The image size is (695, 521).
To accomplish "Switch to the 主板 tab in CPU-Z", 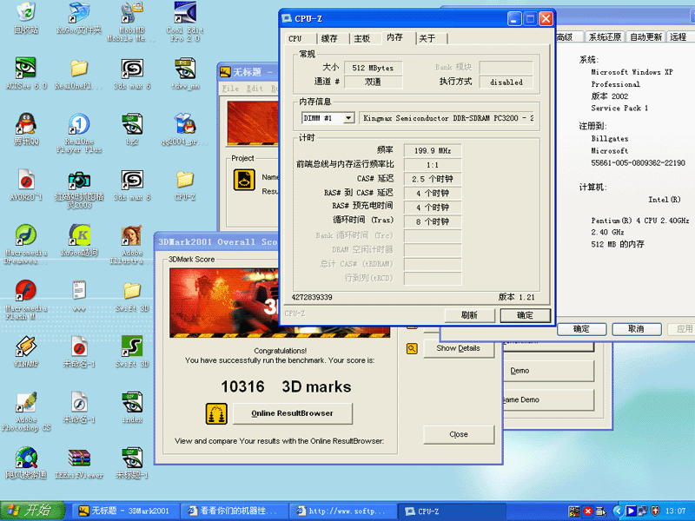I will (x=362, y=38).
